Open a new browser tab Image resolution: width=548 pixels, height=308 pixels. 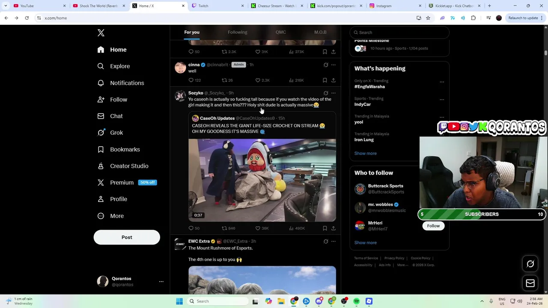pyautogui.click(x=489, y=6)
